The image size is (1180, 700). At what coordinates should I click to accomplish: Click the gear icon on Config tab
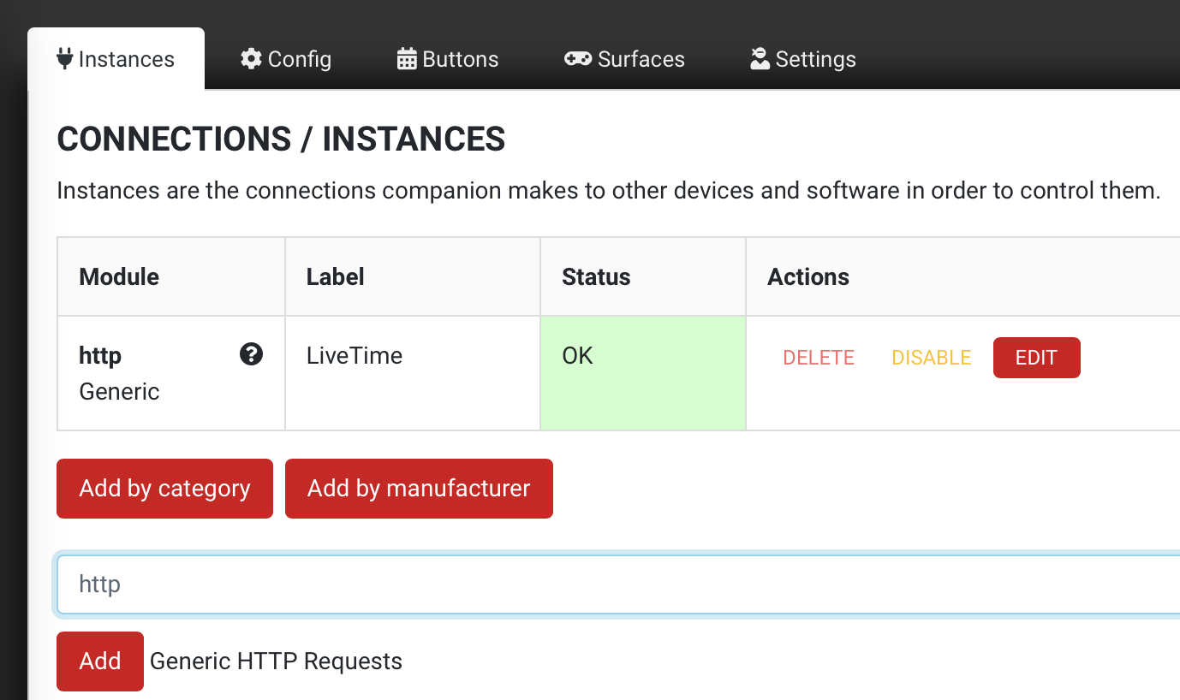click(x=251, y=59)
